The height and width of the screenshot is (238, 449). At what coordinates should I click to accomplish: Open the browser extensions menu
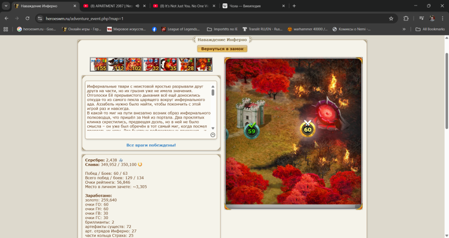406,18
